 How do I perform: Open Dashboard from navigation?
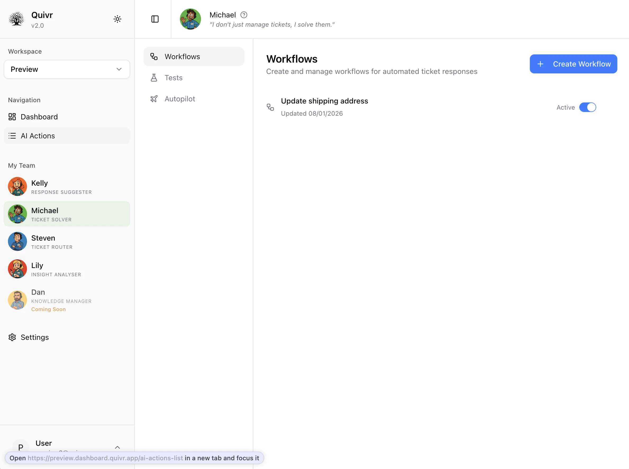click(39, 117)
